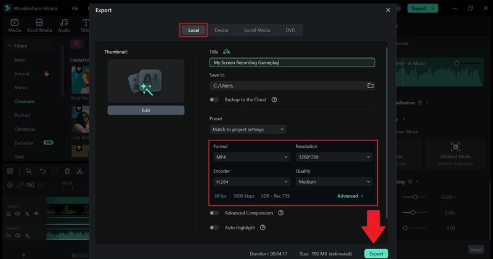Browse folder icon in Save to field
493x259 pixels.
pos(370,86)
